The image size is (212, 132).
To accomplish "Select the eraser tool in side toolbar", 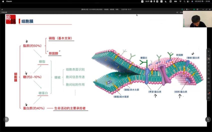I will click(x=209, y=63).
